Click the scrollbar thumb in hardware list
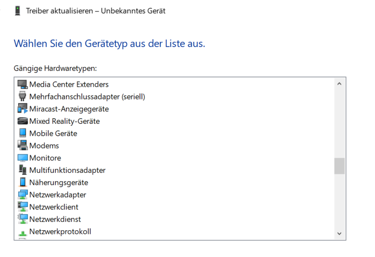 click(x=339, y=166)
